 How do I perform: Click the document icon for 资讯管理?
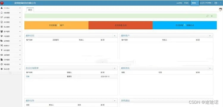(x=1, y=22)
